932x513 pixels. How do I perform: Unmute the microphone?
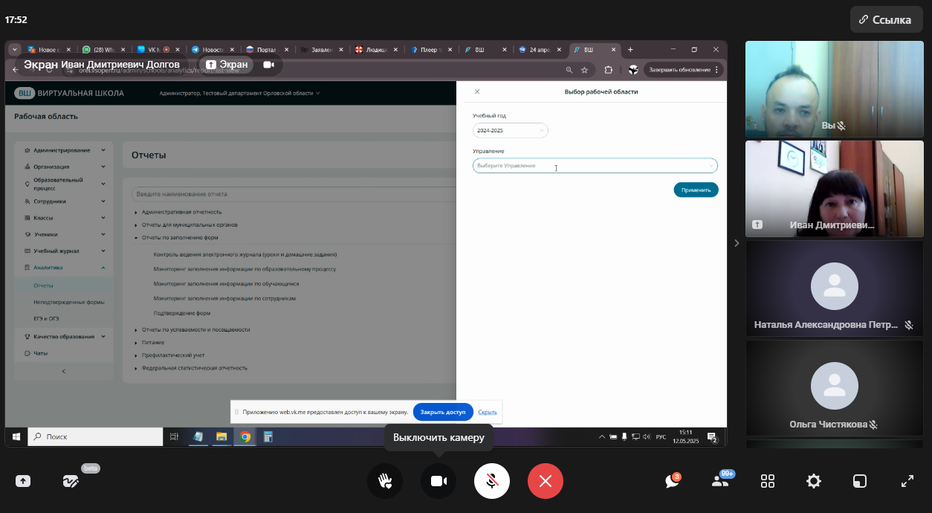coord(492,481)
